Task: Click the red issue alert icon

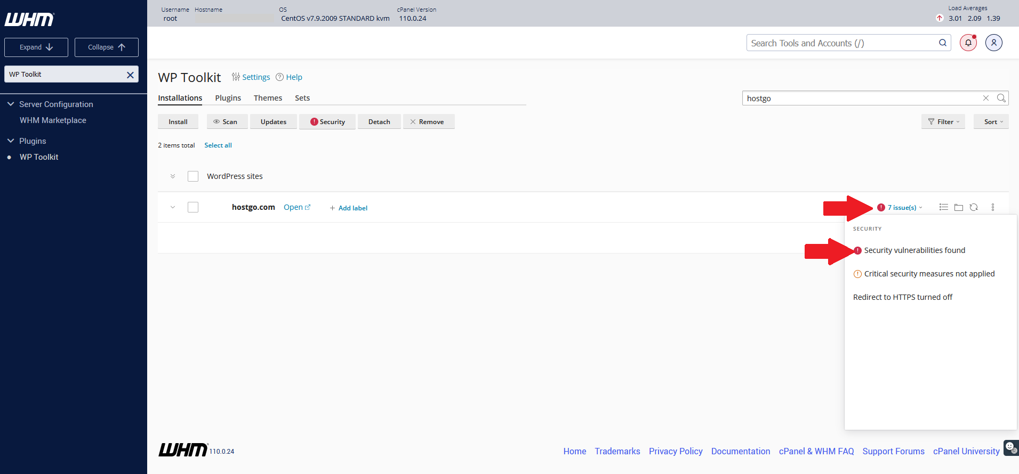Action: (x=881, y=208)
